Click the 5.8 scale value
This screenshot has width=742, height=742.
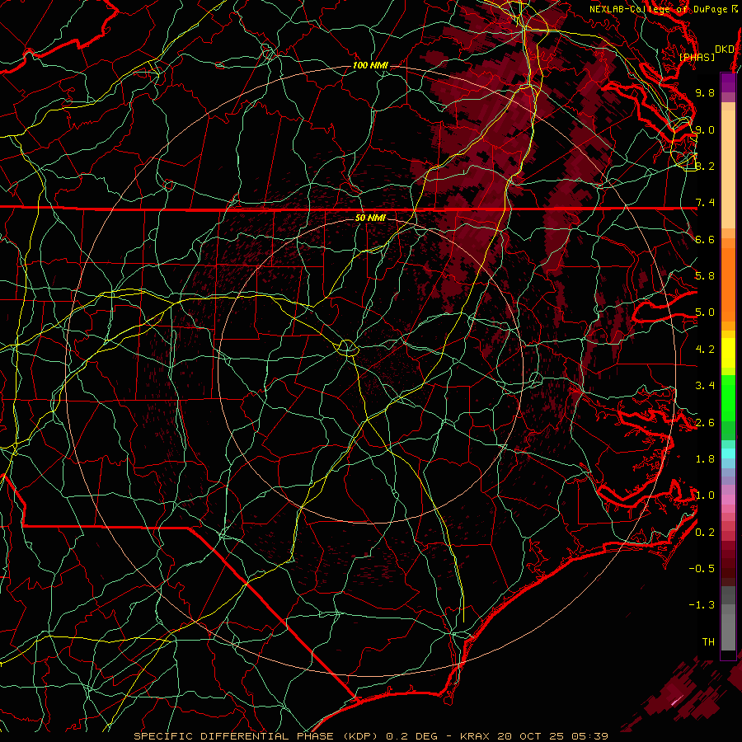(705, 276)
